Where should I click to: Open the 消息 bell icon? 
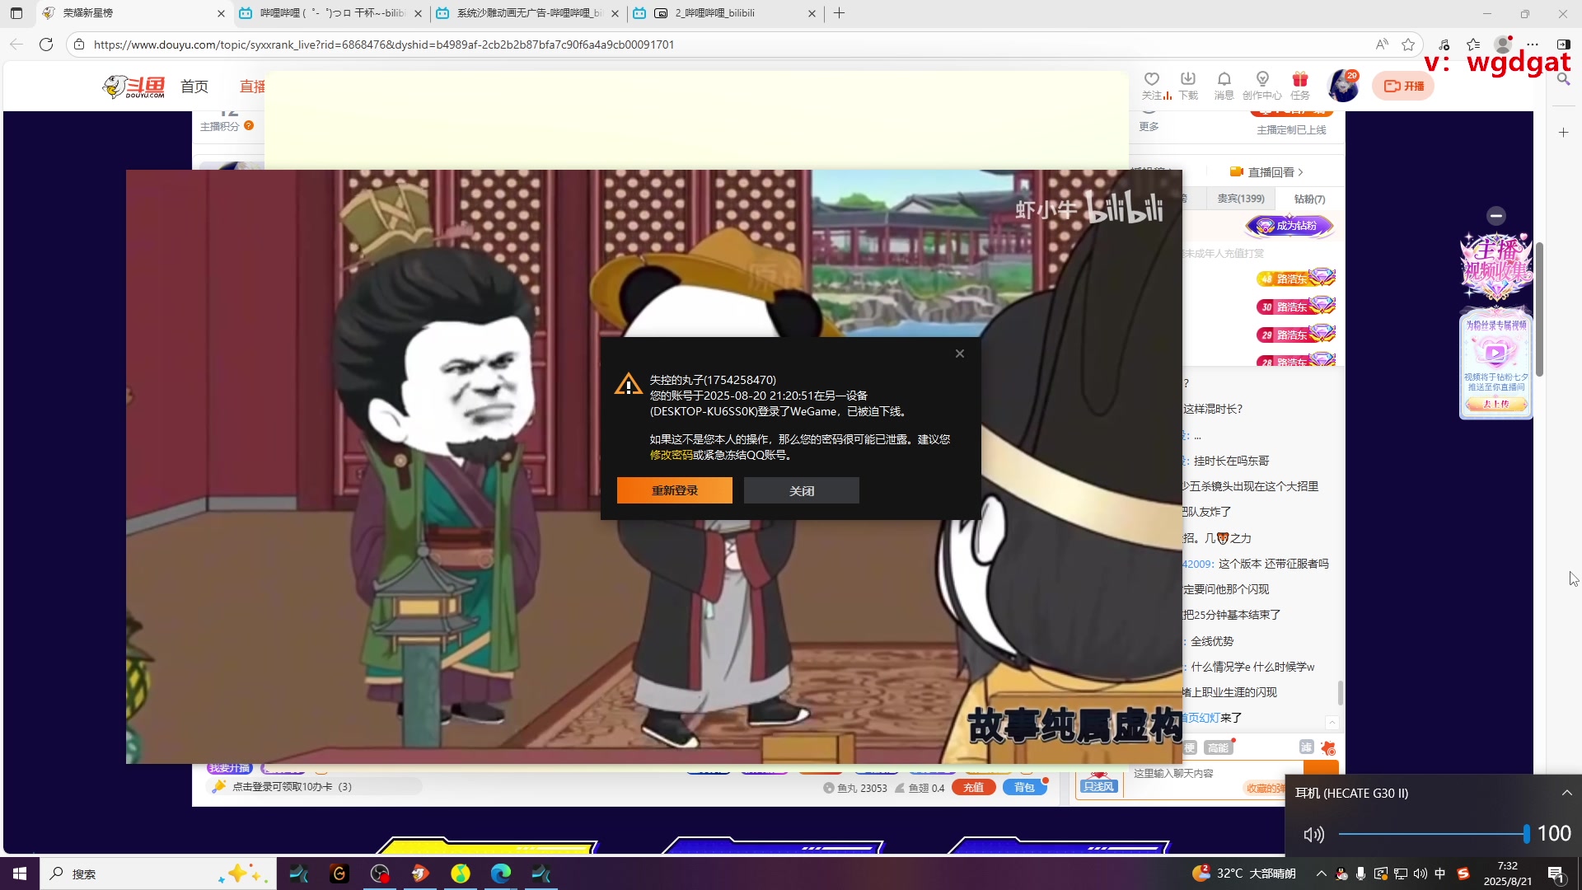[1224, 79]
